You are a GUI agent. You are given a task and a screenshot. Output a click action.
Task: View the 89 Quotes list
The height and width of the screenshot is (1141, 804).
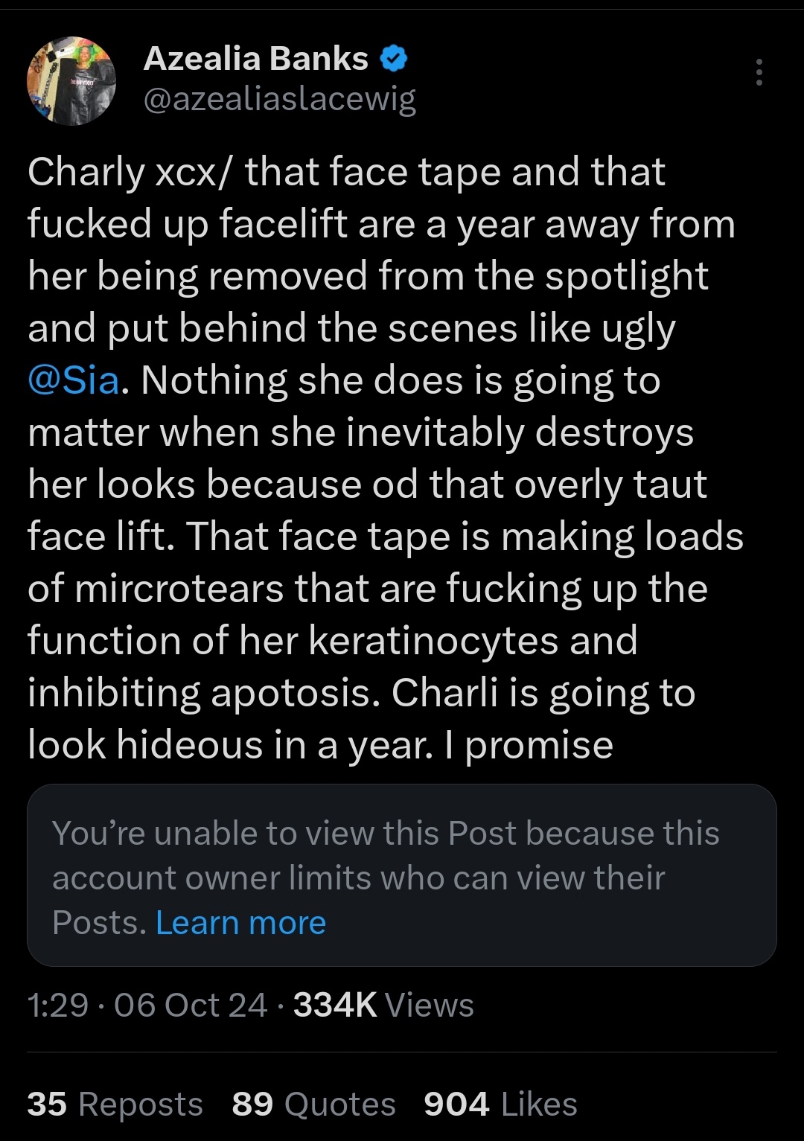pos(313,1104)
